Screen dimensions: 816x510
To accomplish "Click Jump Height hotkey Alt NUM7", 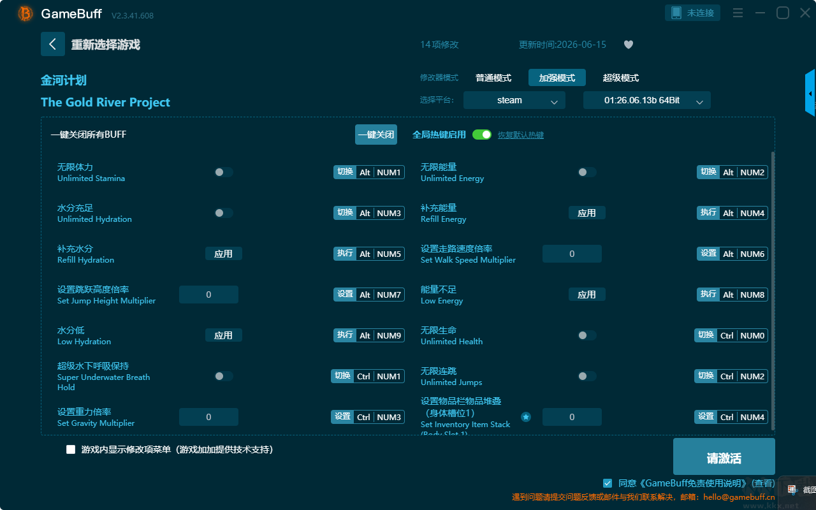I will pos(369,295).
